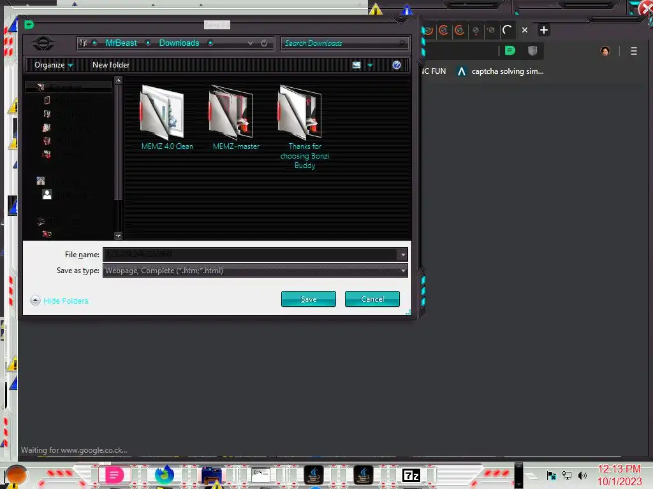Open the MEMZ-master folder
The image size is (653, 489).
click(236, 118)
